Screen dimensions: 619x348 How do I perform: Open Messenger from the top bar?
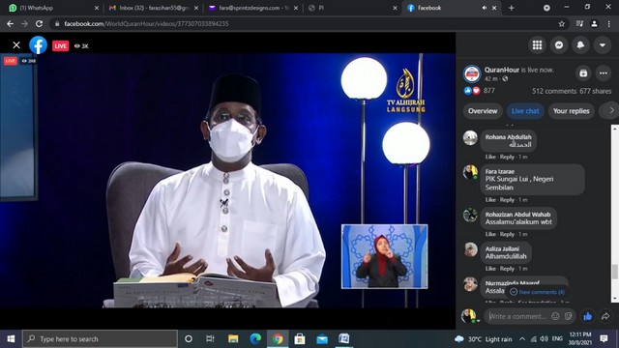[x=559, y=45]
